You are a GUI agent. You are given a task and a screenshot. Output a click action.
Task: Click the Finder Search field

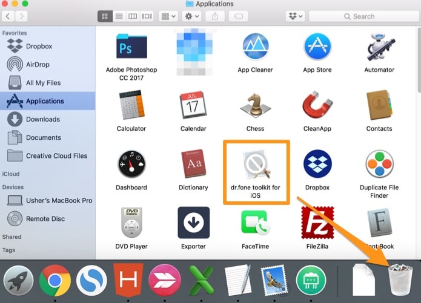pyautogui.click(x=363, y=16)
